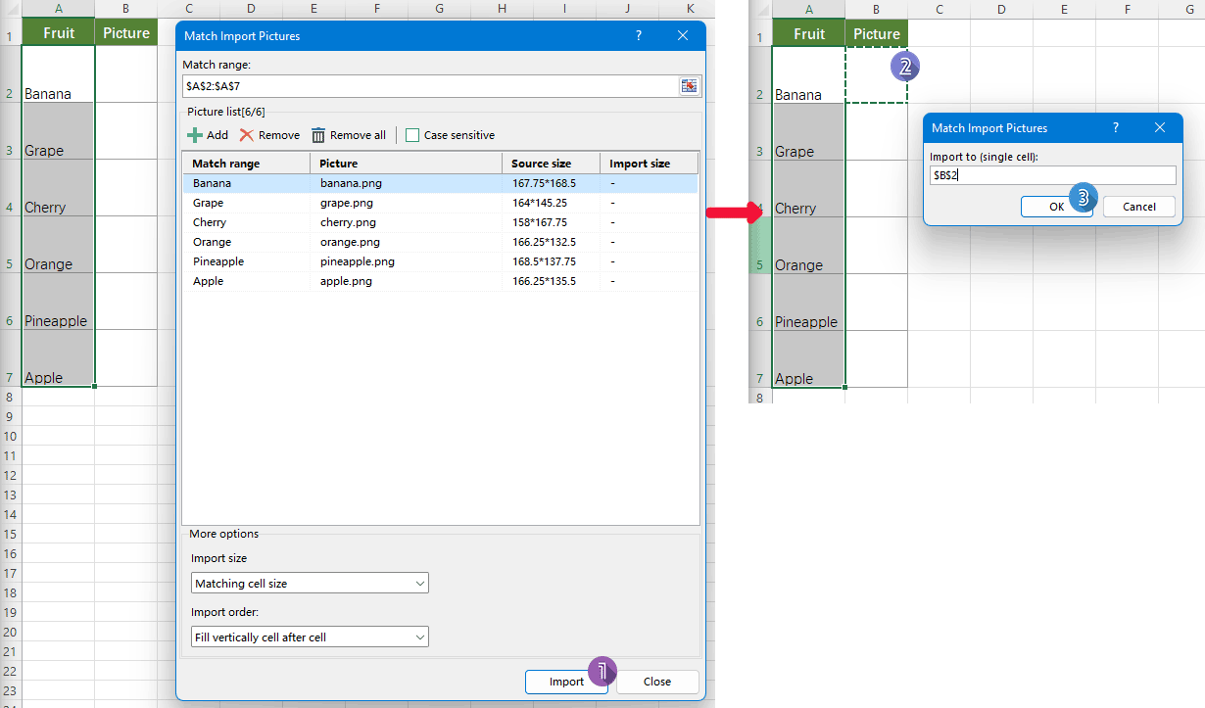Click orange.png file name in list
1205x708 pixels.
coord(350,242)
